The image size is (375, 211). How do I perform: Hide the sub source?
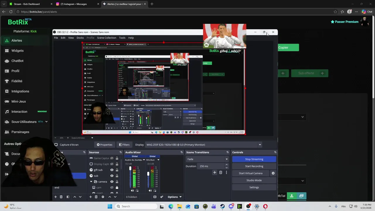(x=112, y=176)
